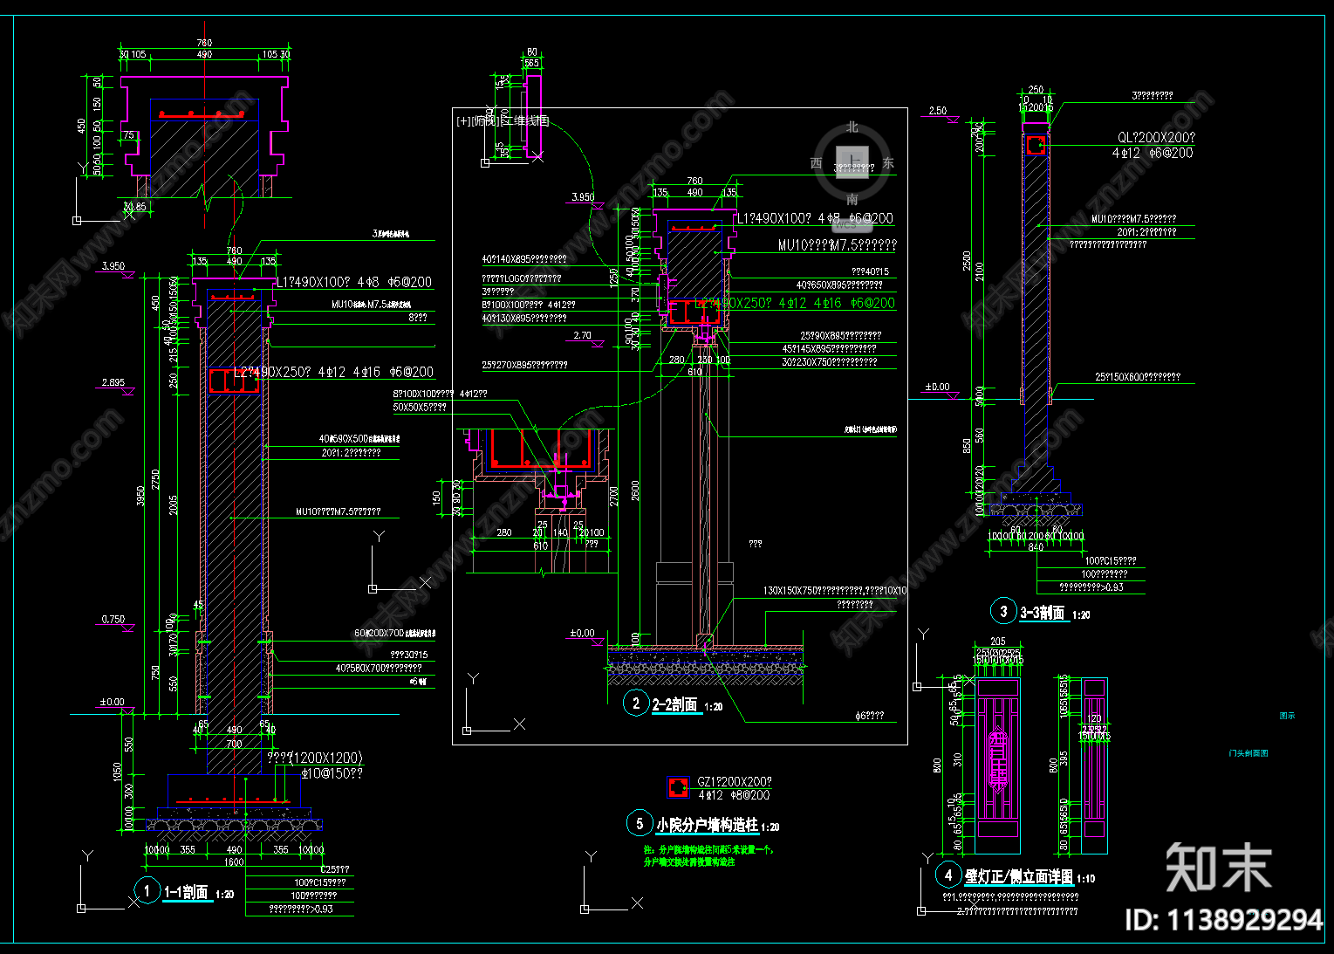Viewport: 1334px width, 954px height.
Task: Select the green note below 小院分户墙构造柱
Action: [x=708, y=855]
